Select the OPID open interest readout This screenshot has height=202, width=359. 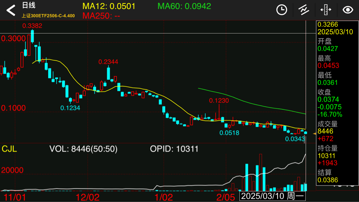[x=174, y=149]
